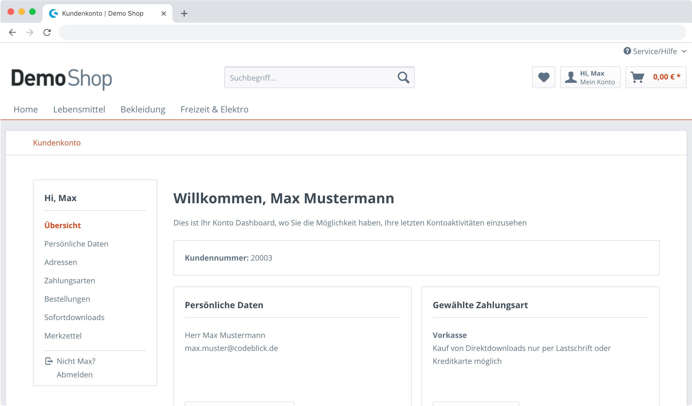Click the Kundenkonto breadcrumb
The height and width of the screenshot is (406, 692).
pyautogui.click(x=57, y=143)
